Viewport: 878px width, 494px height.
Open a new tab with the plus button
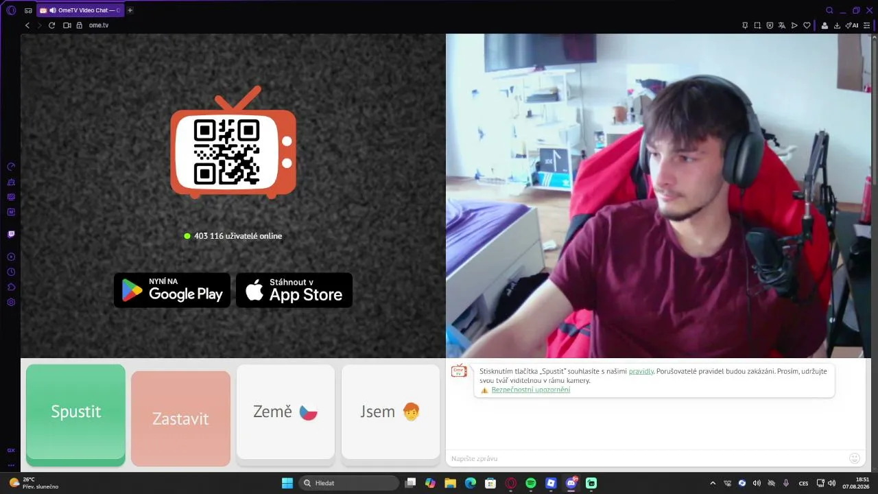(x=130, y=10)
